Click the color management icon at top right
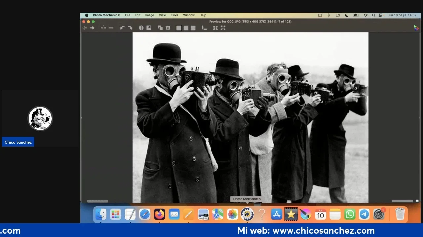This screenshot has width=423, height=237. (416, 28)
